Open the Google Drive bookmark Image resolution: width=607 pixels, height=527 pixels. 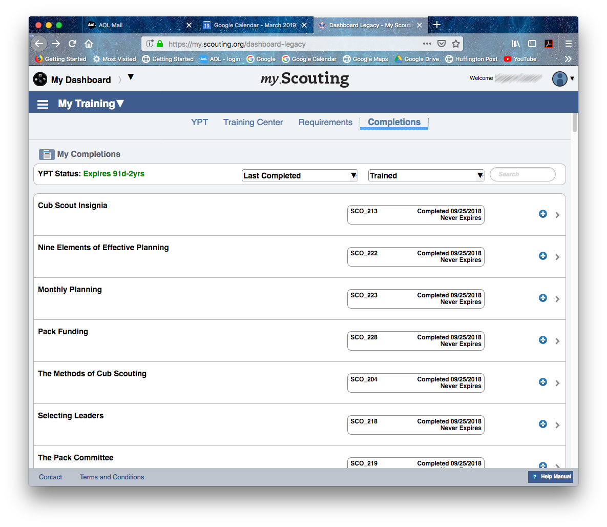tap(417, 59)
